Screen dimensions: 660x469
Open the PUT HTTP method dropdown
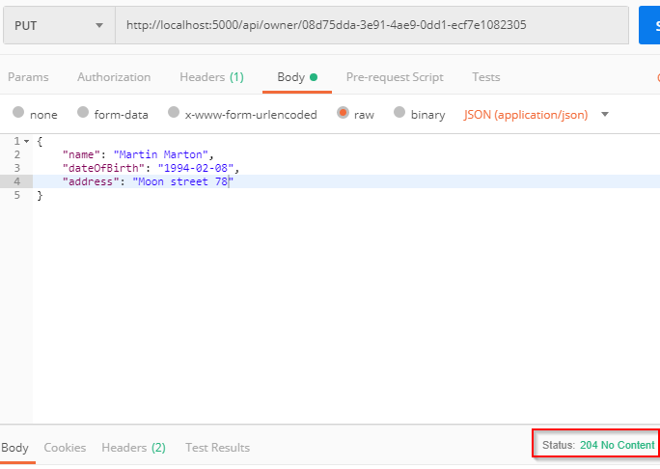58,25
